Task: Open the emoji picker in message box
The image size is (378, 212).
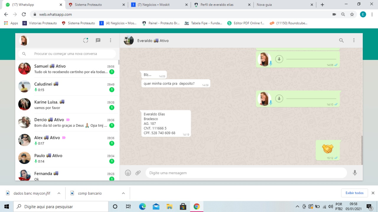Action: pos(128,173)
